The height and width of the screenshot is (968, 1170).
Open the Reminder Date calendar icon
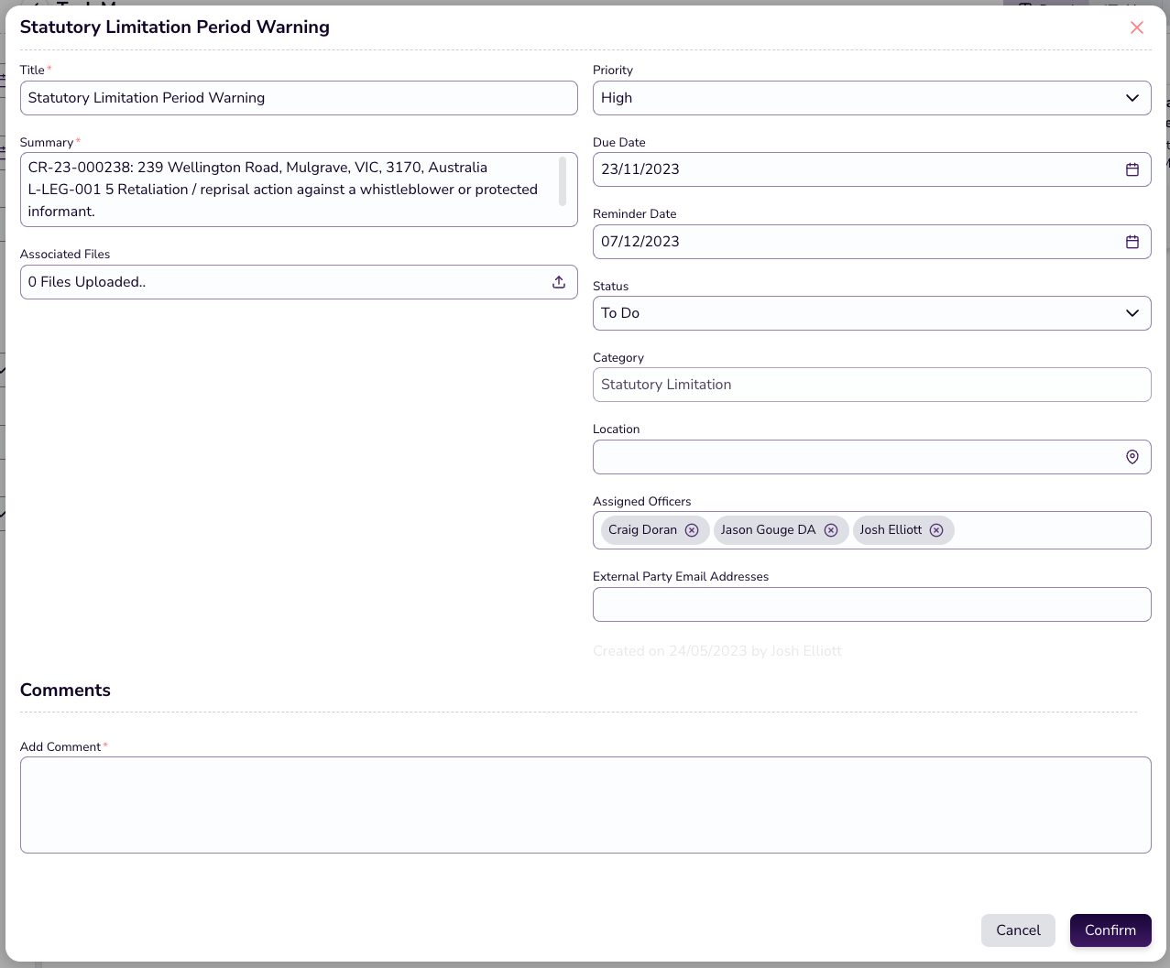[1132, 242]
